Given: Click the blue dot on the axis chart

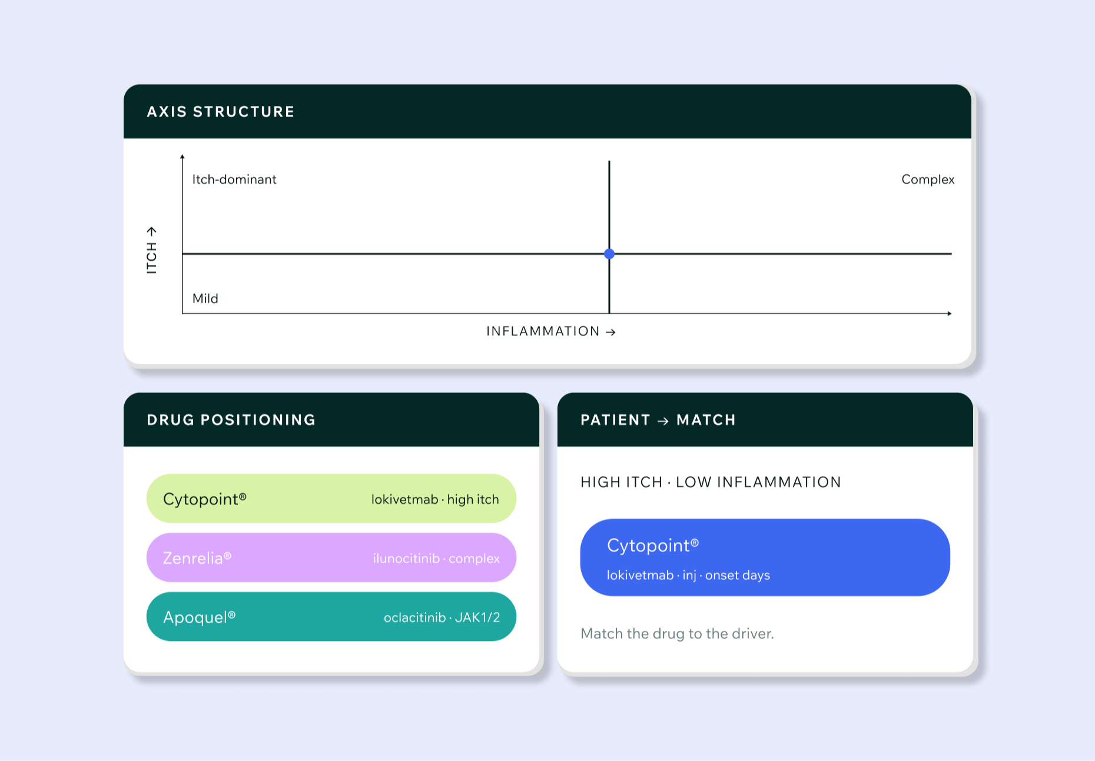Looking at the screenshot, I should [609, 254].
